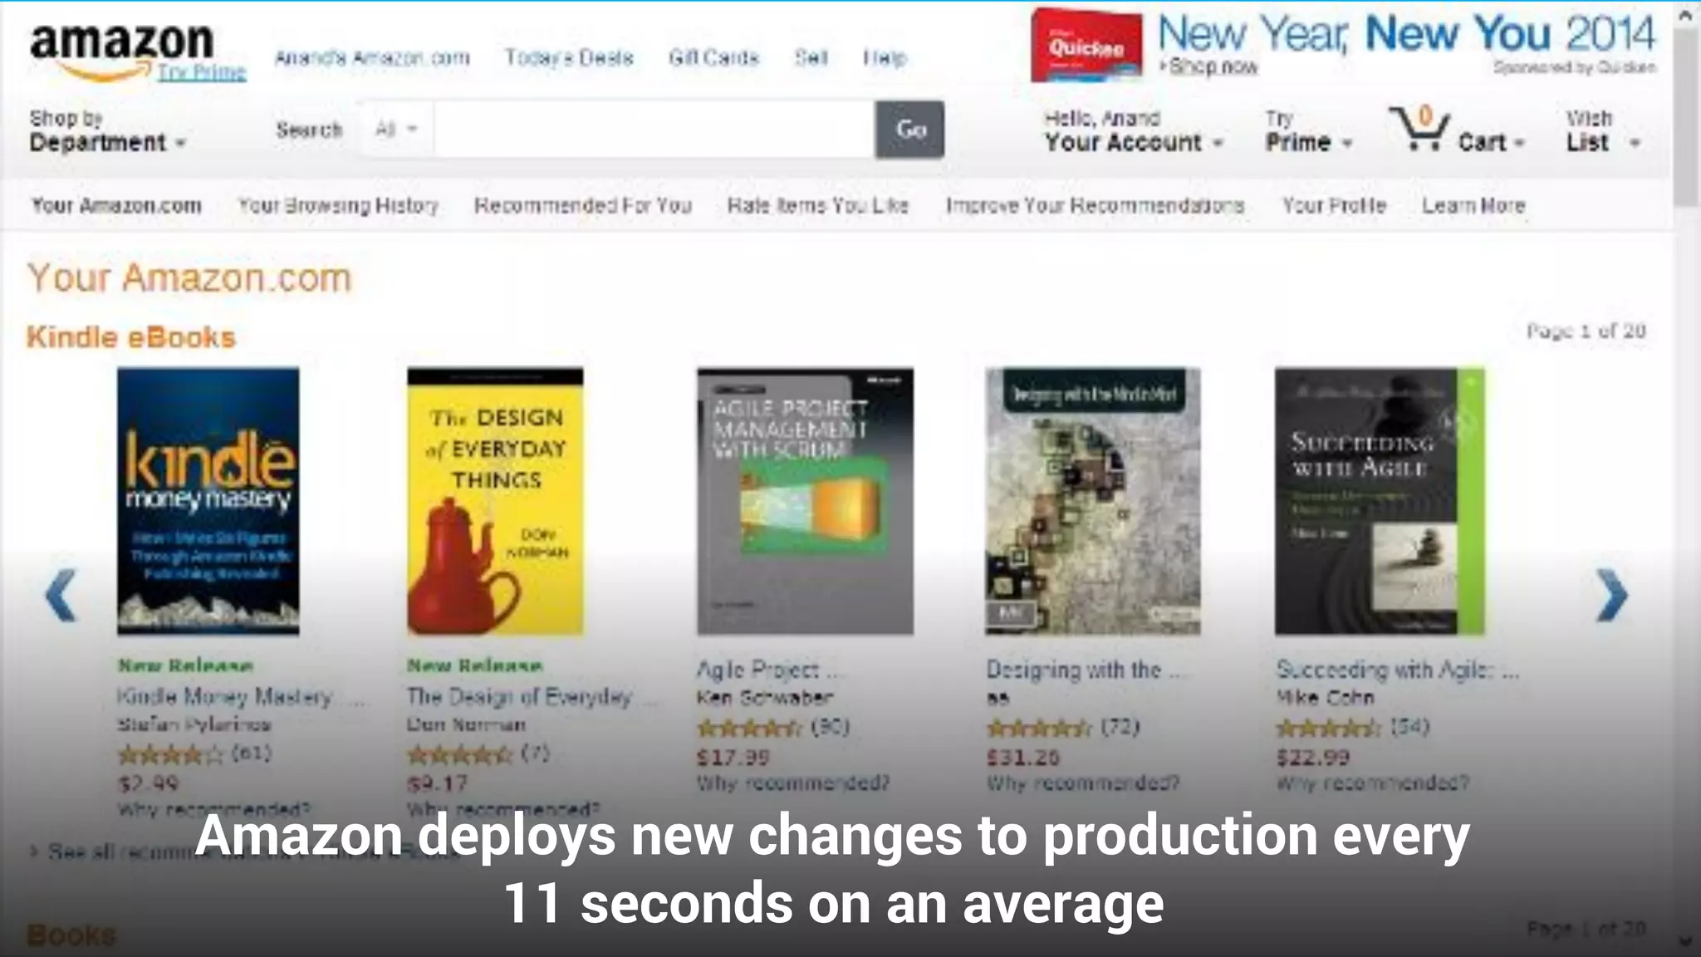Image resolution: width=1701 pixels, height=957 pixels.
Task: Click the $22.99 price
Action: point(1312,758)
